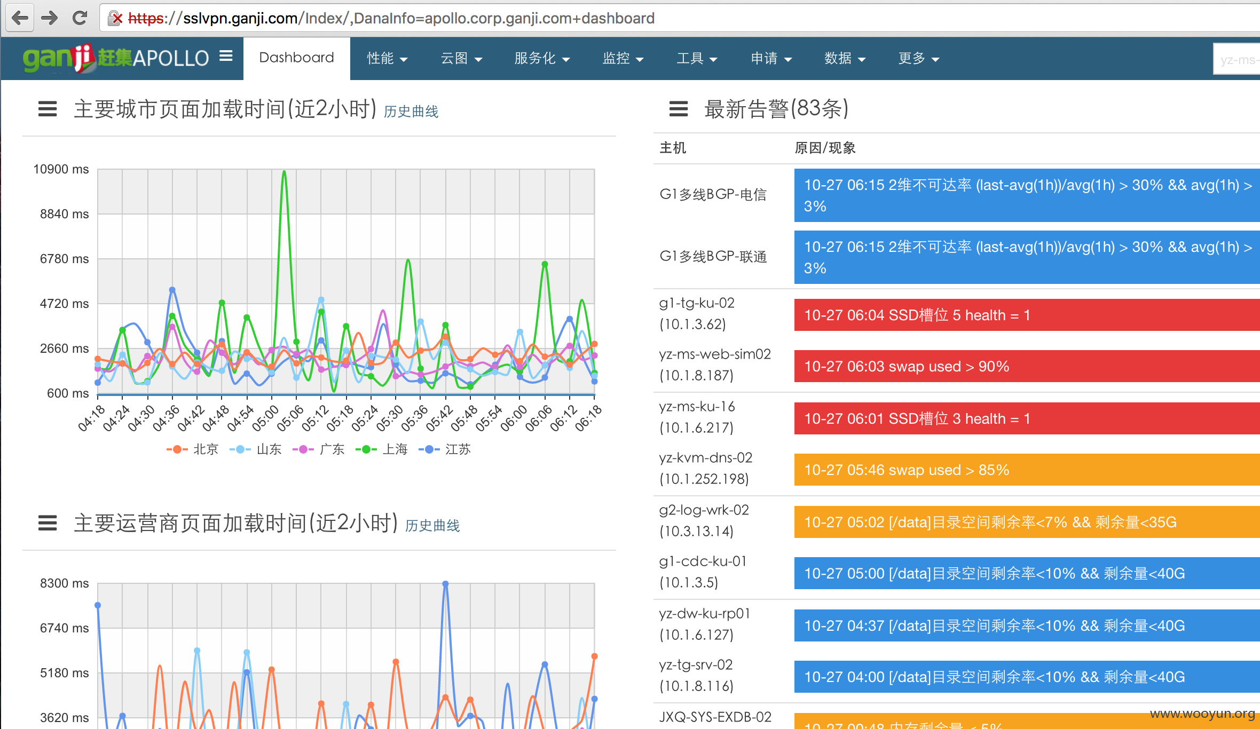Open menu icon for 最新告警 panel

[679, 109]
